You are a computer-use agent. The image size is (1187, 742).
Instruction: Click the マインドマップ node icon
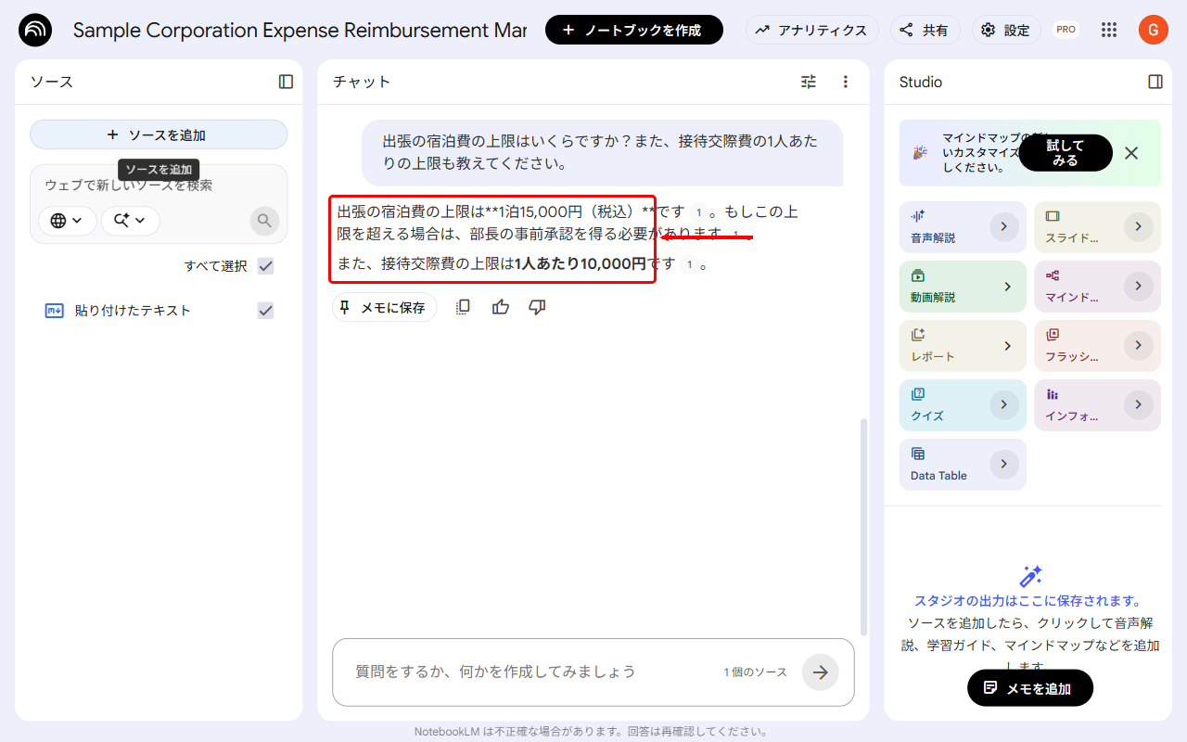click(x=1053, y=275)
